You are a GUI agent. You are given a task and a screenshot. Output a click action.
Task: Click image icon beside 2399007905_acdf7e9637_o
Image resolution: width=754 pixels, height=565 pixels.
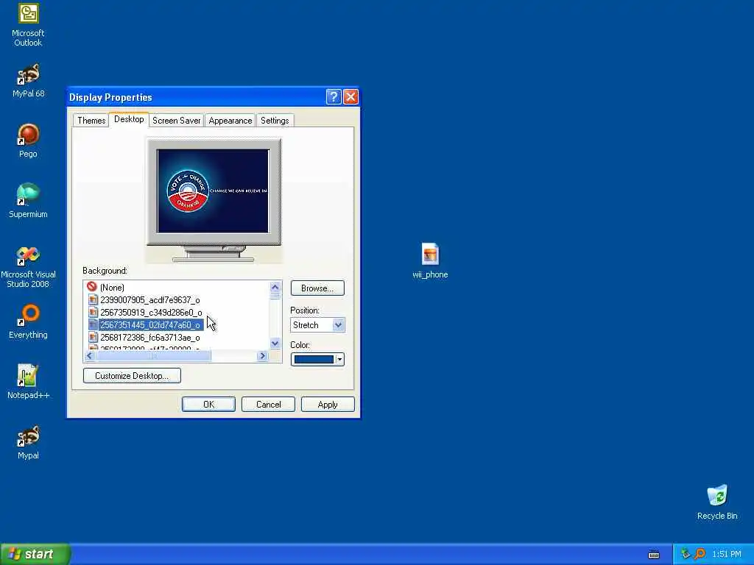pyautogui.click(x=93, y=300)
